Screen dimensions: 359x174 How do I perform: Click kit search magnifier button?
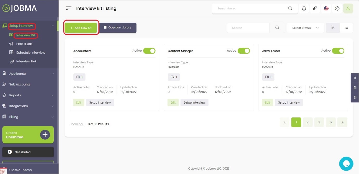click(277, 28)
